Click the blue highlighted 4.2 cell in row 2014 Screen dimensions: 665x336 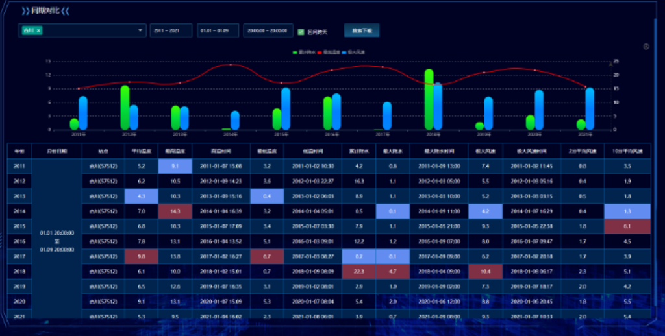485,211
